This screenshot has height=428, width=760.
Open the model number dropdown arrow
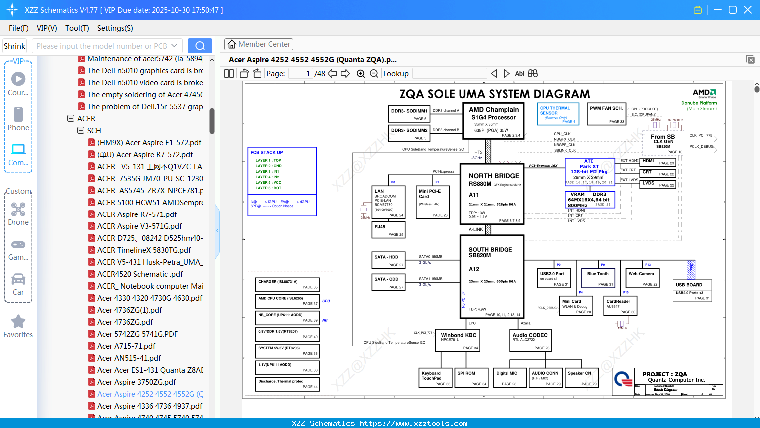pyautogui.click(x=174, y=46)
